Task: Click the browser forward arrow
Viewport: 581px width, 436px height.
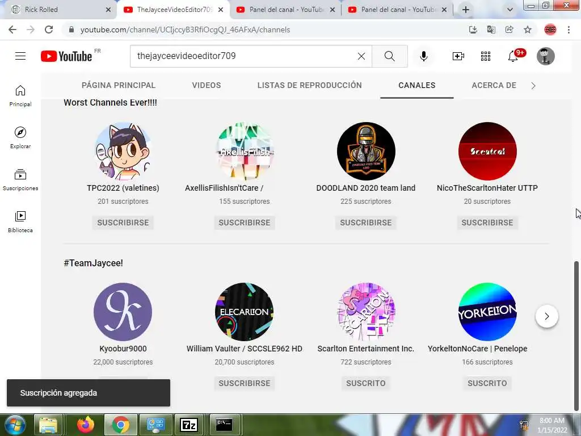Action: pyautogui.click(x=31, y=30)
